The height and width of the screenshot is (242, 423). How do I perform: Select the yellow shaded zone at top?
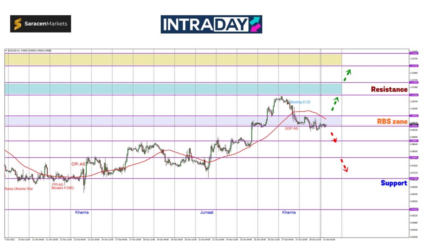[173, 59]
